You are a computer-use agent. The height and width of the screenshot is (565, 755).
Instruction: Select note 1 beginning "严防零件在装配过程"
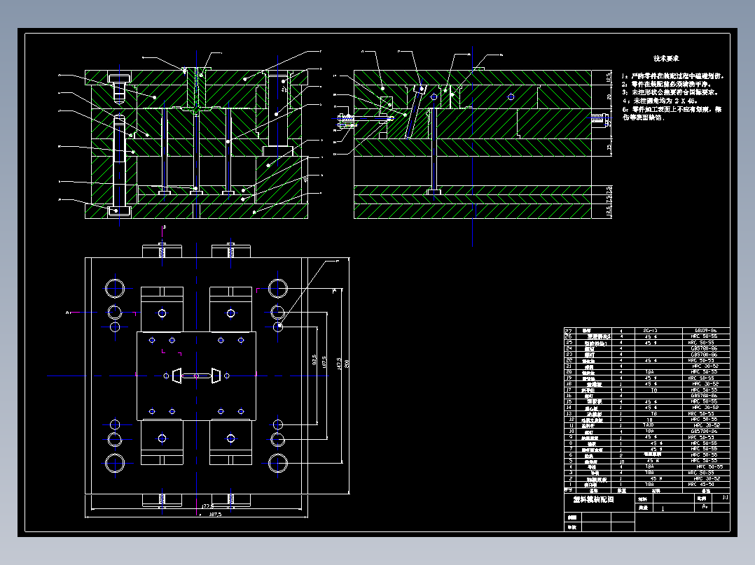672,76
